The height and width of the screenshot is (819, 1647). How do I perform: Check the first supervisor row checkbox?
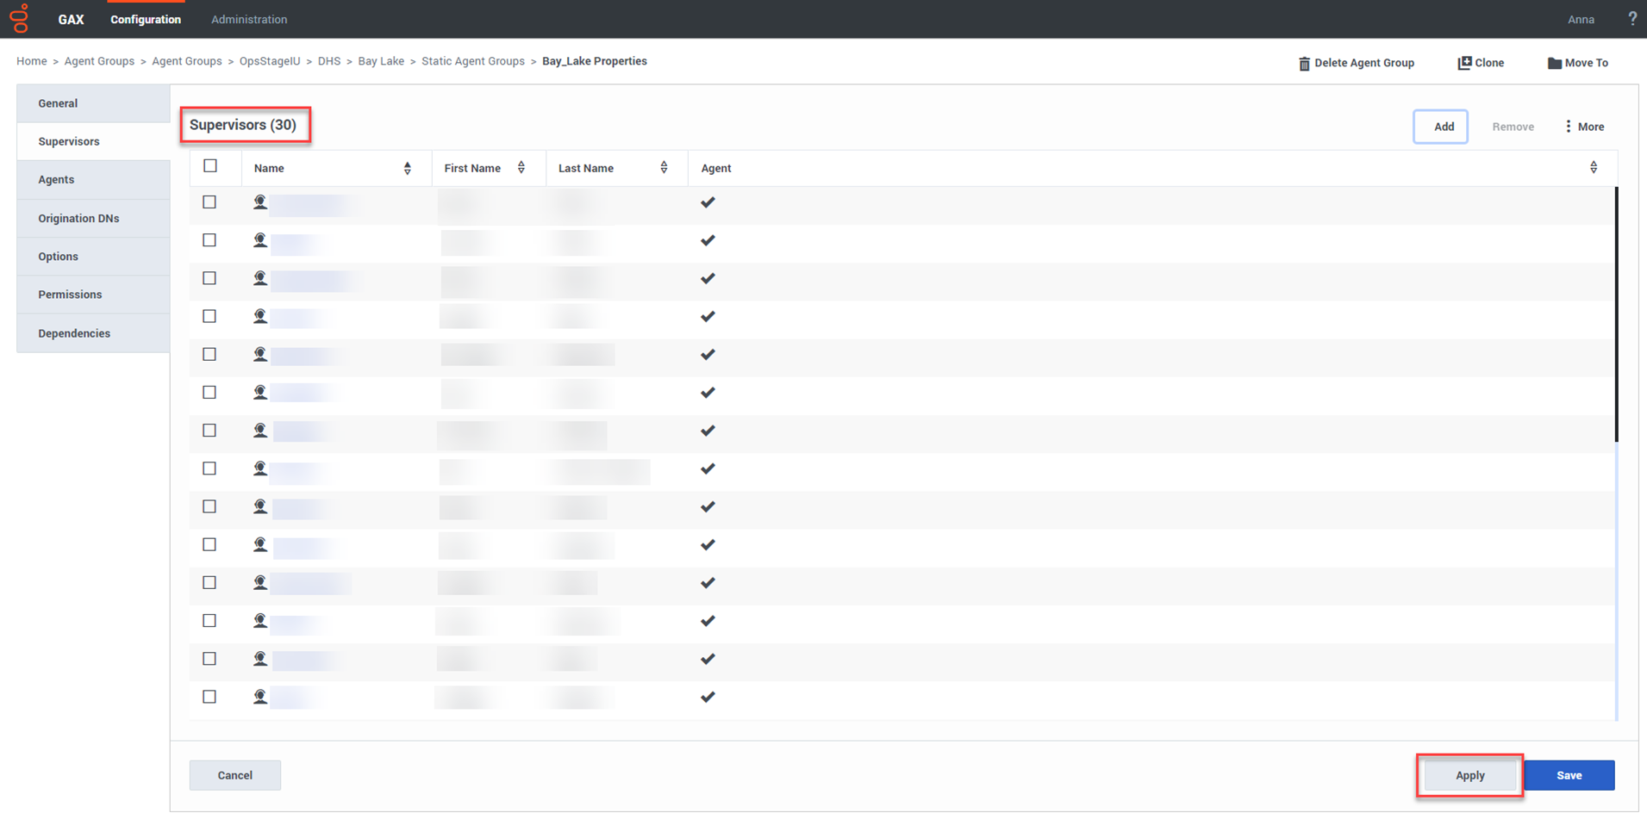pyautogui.click(x=209, y=202)
